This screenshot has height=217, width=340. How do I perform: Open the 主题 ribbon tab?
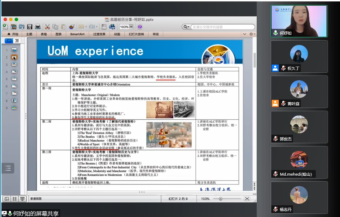pyautogui.click(x=29, y=34)
